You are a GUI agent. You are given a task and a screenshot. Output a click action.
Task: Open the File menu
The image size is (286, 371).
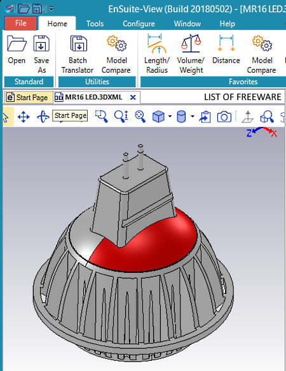pyautogui.click(x=21, y=23)
